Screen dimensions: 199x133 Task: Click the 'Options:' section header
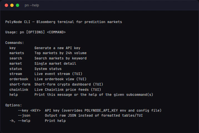click(14, 105)
